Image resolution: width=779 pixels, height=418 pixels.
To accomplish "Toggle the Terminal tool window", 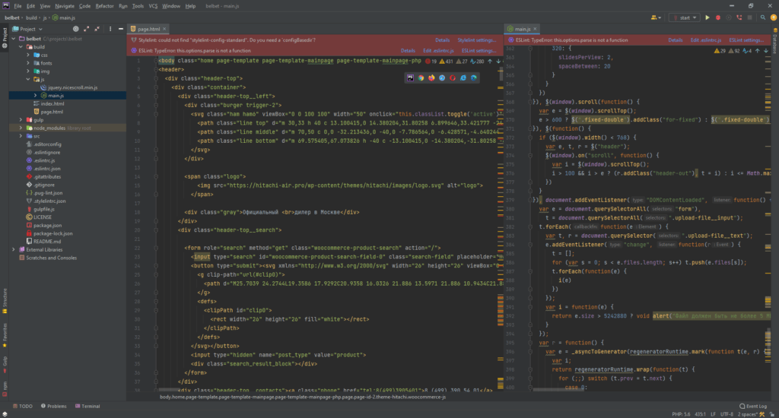I will 86,407.
